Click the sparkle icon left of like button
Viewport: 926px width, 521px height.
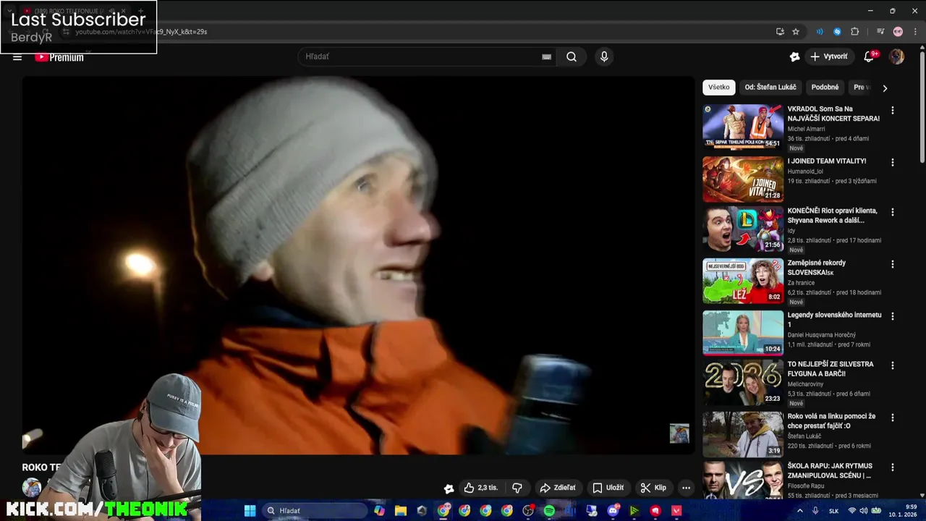coord(449,488)
